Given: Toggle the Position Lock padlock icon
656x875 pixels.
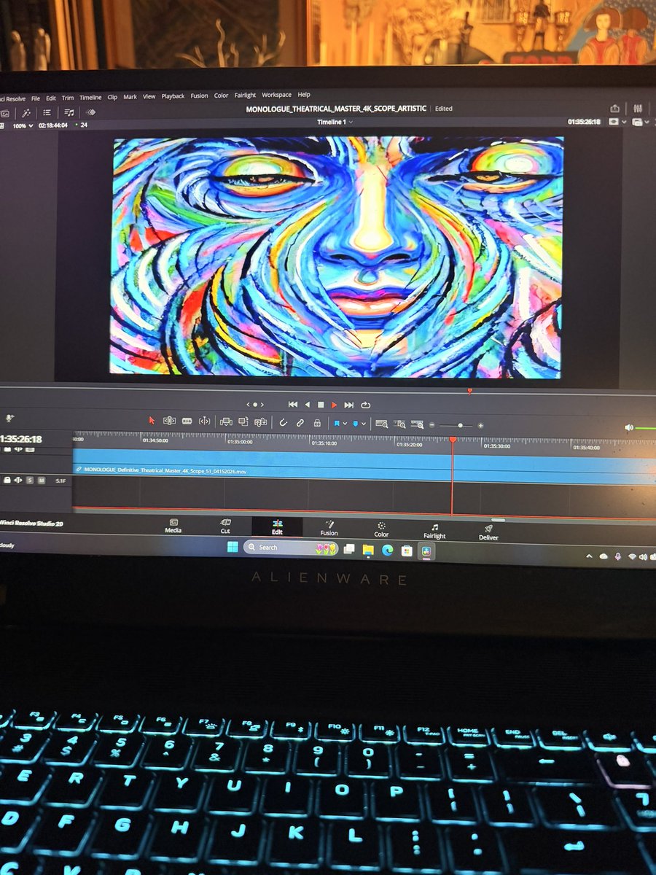Looking at the screenshot, I should coord(316,422).
